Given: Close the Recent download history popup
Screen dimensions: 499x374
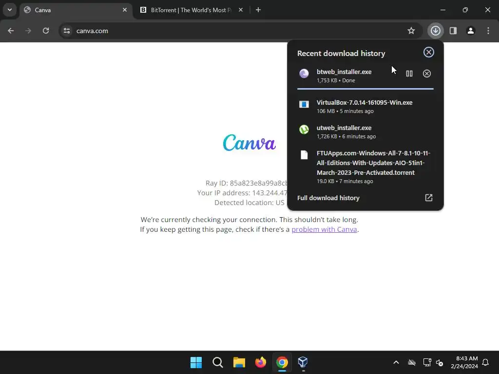Looking at the screenshot, I should 429,52.
